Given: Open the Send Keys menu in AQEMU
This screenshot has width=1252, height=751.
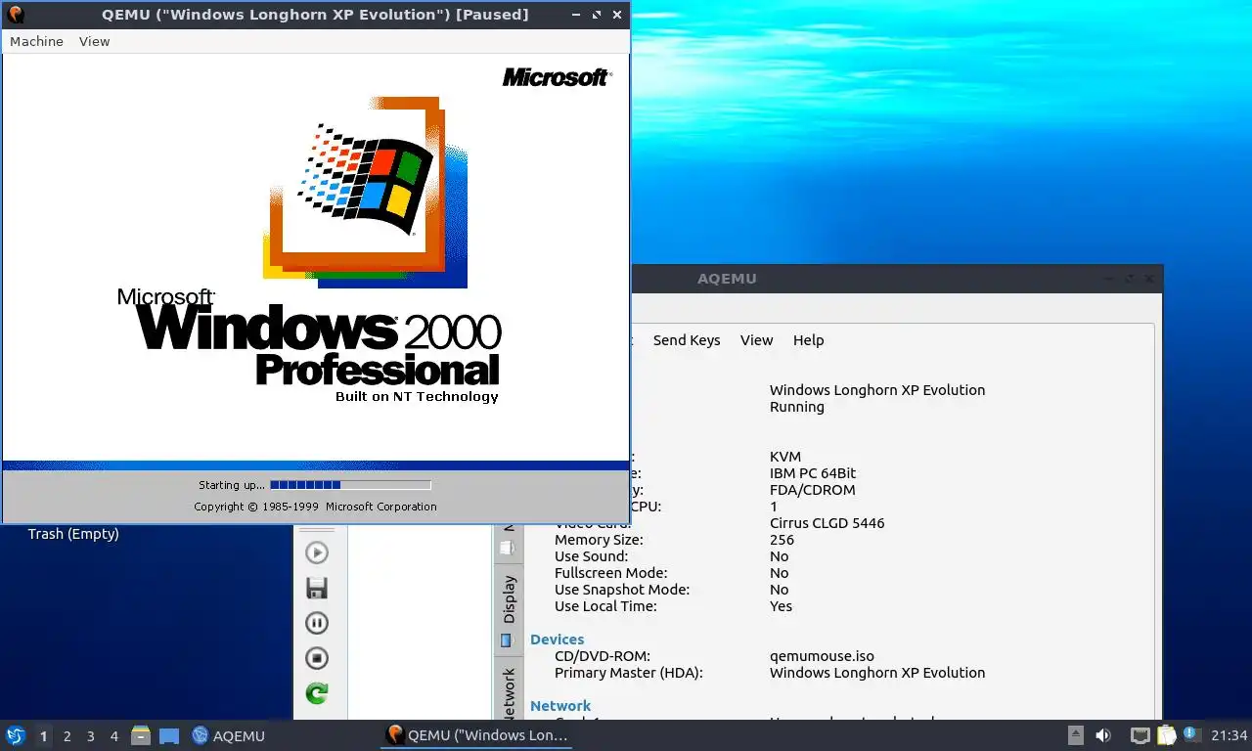Looking at the screenshot, I should click(687, 340).
